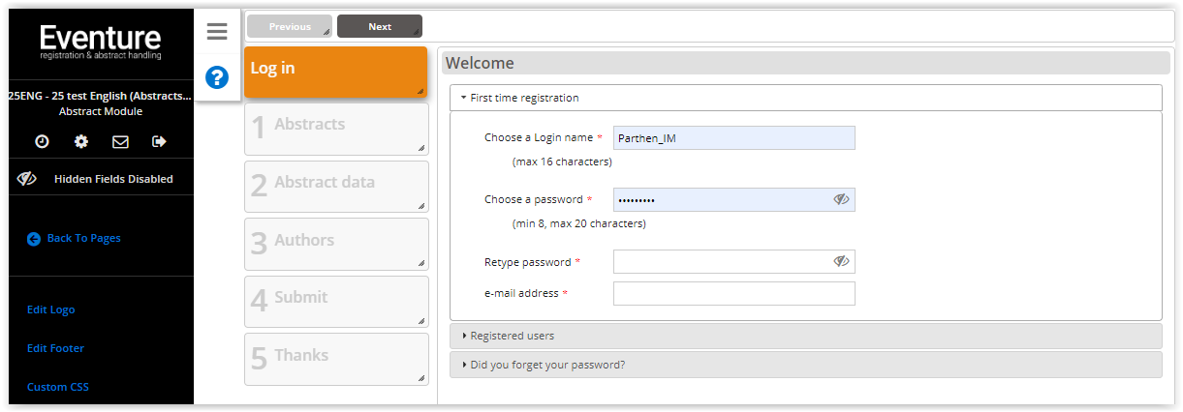Select the Authors step tab
Viewport: 1183px width, 412px height.
point(336,244)
